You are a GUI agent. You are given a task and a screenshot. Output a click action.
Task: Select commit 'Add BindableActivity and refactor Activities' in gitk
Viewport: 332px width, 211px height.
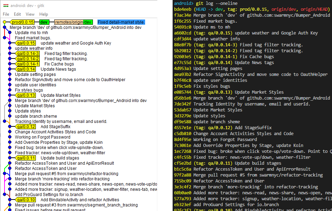pos(80,200)
